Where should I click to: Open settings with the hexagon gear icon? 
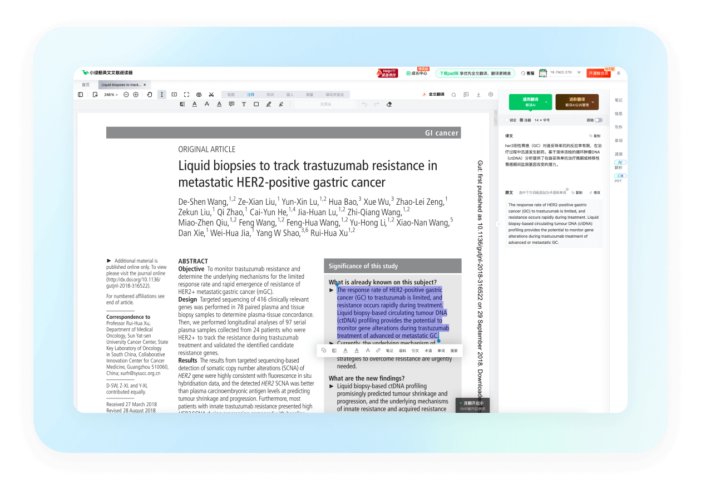(x=491, y=95)
